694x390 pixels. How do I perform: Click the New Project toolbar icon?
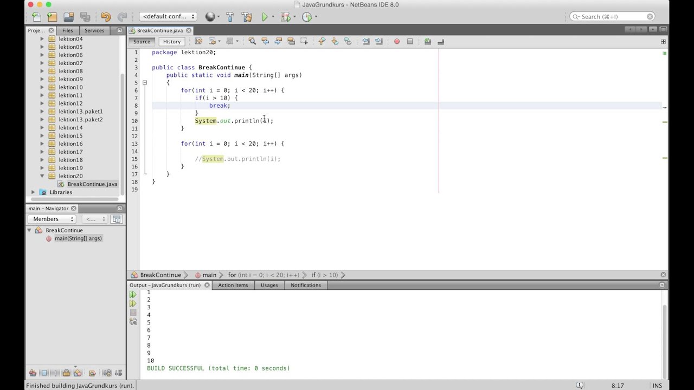52,17
